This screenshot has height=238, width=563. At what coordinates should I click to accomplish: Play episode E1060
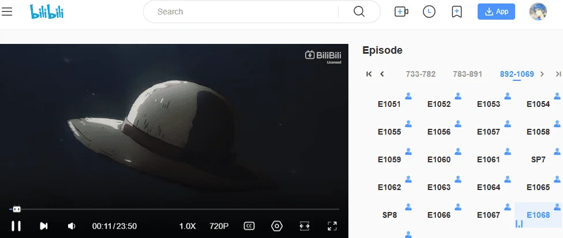(x=439, y=159)
